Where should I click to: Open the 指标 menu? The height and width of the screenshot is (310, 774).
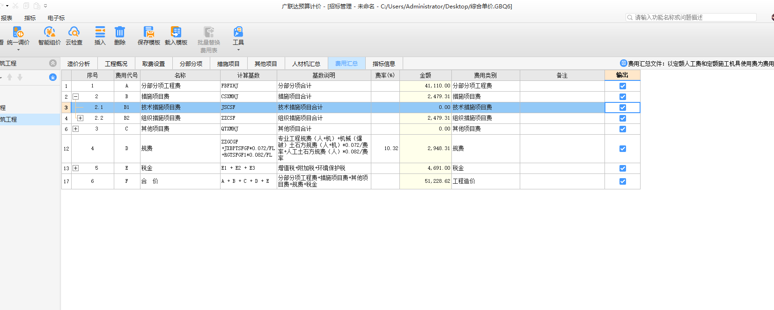(x=30, y=18)
